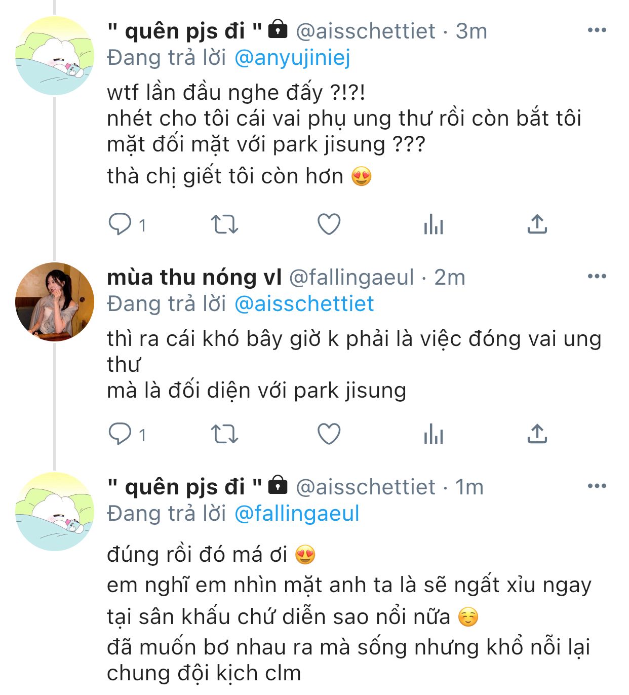Open the avatar on the first tweet
This screenshot has height=695, width=629.
55,56
